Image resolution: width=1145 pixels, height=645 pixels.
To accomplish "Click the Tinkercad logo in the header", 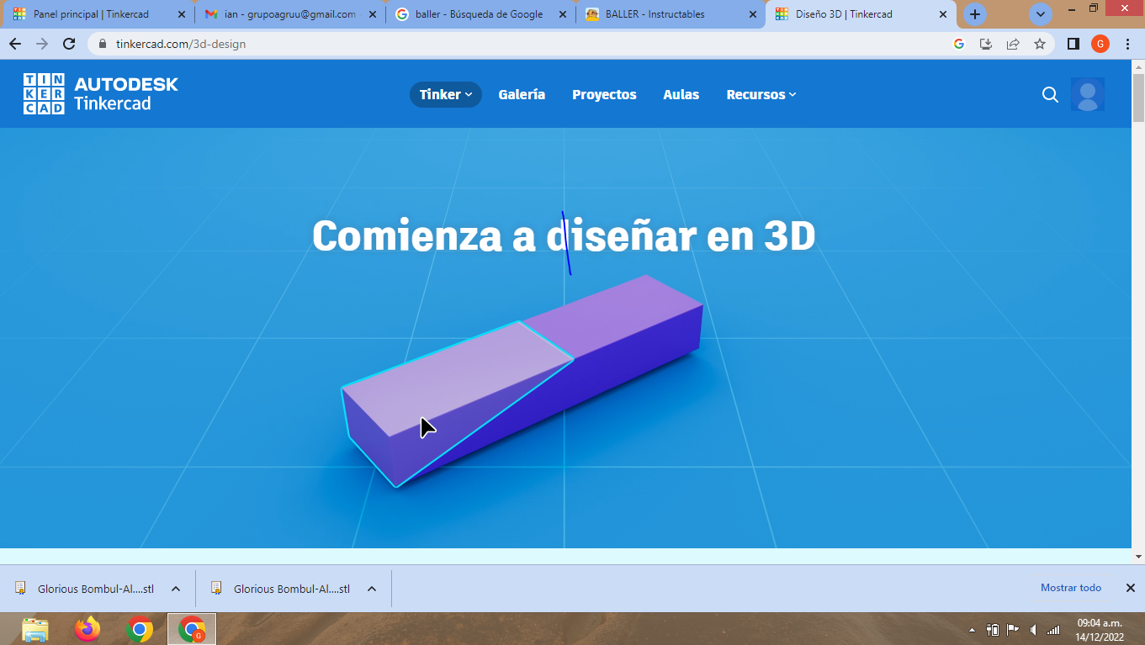I will click(x=101, y=94).
